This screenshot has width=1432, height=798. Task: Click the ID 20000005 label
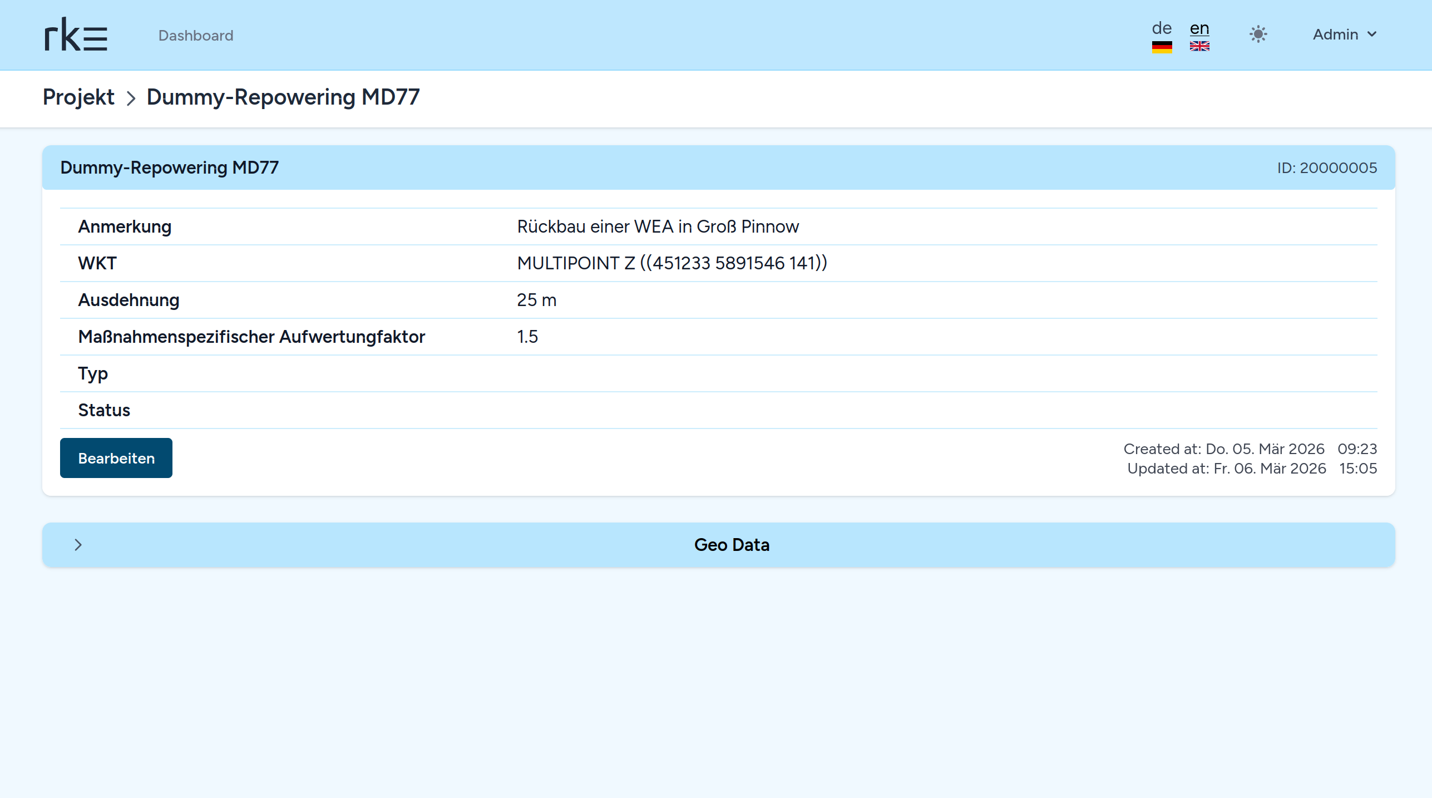(1327, 168)
